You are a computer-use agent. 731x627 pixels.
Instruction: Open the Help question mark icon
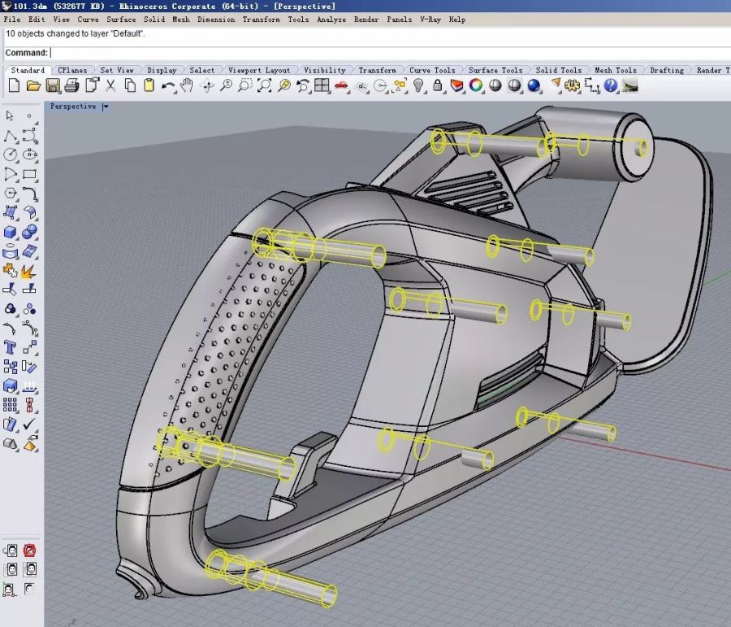coord(612,85)
